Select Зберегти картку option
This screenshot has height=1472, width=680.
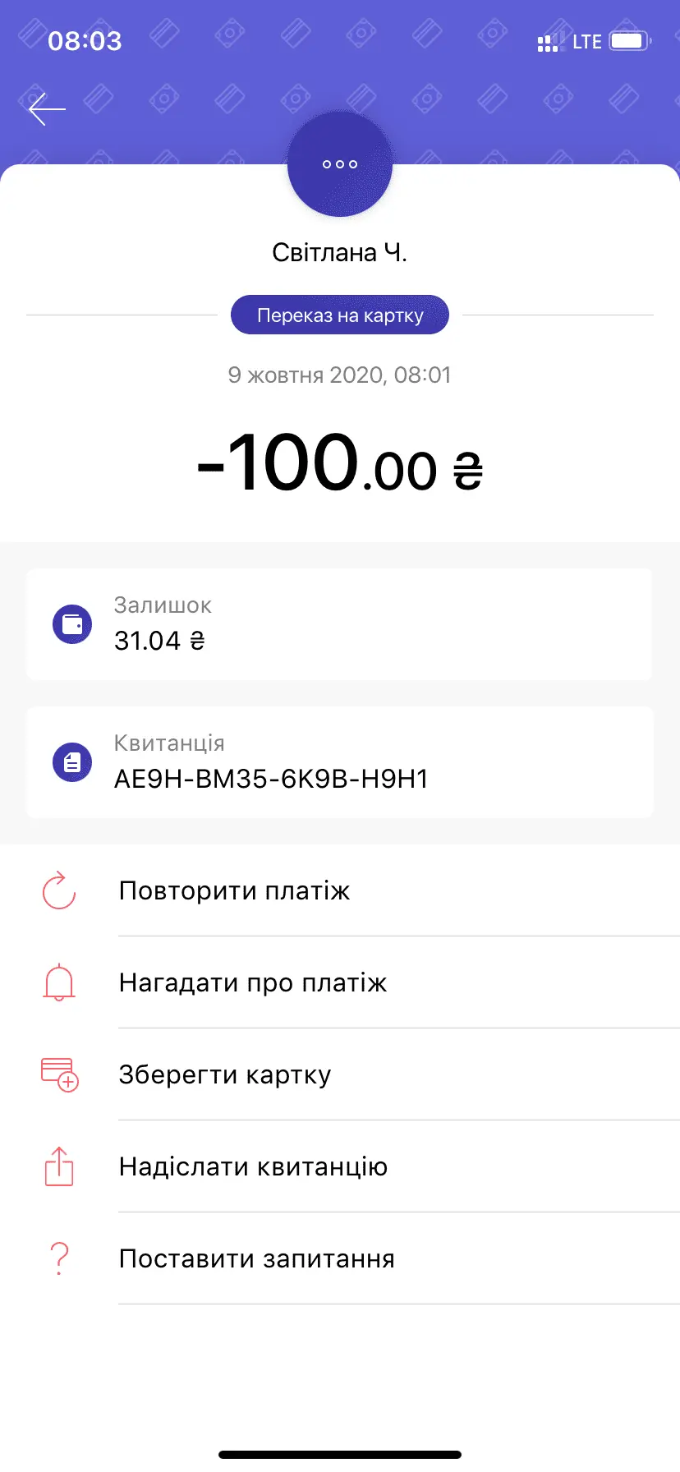(225, 1074)
